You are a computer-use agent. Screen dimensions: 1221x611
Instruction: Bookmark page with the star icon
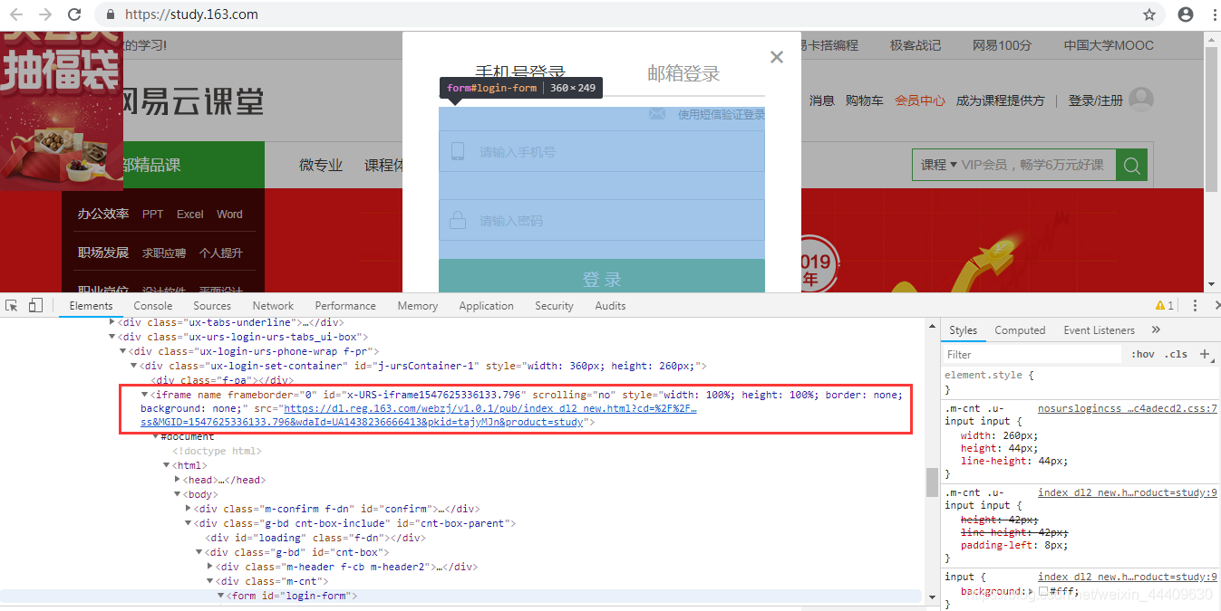pos(1149,14)
